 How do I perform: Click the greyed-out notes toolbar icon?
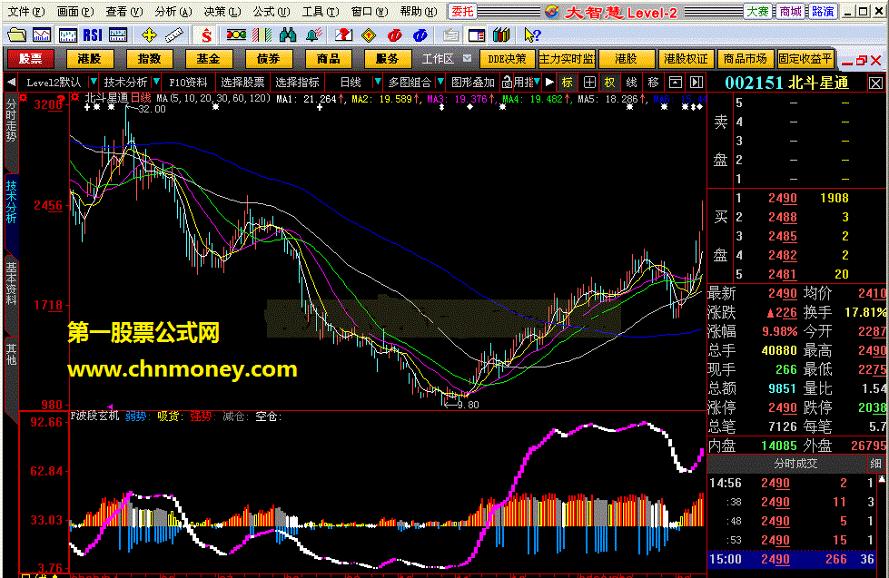[451, 35]
